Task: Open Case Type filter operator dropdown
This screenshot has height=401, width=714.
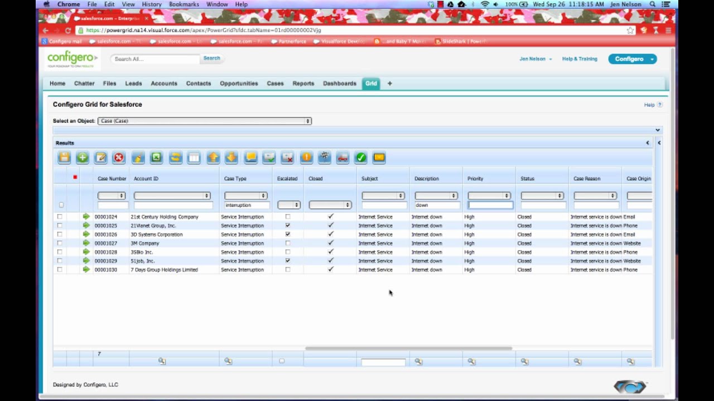Action: coord(246,195)
